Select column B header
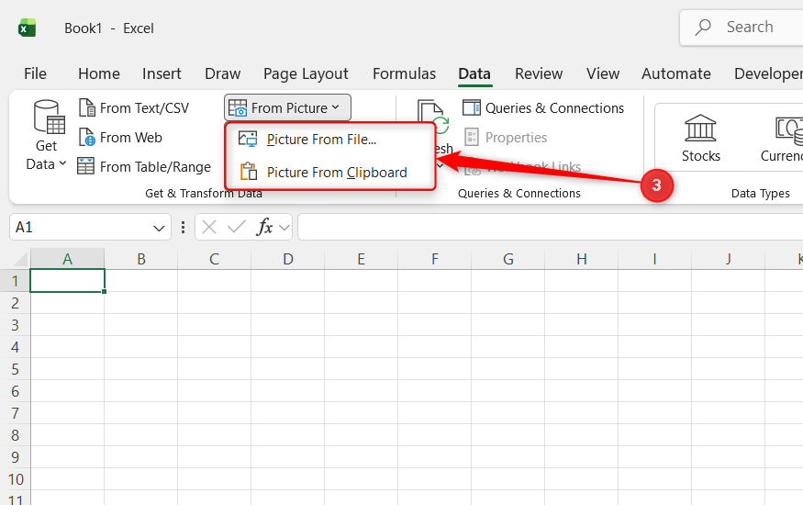The image size is (803, 505). (x=141, y=259)
